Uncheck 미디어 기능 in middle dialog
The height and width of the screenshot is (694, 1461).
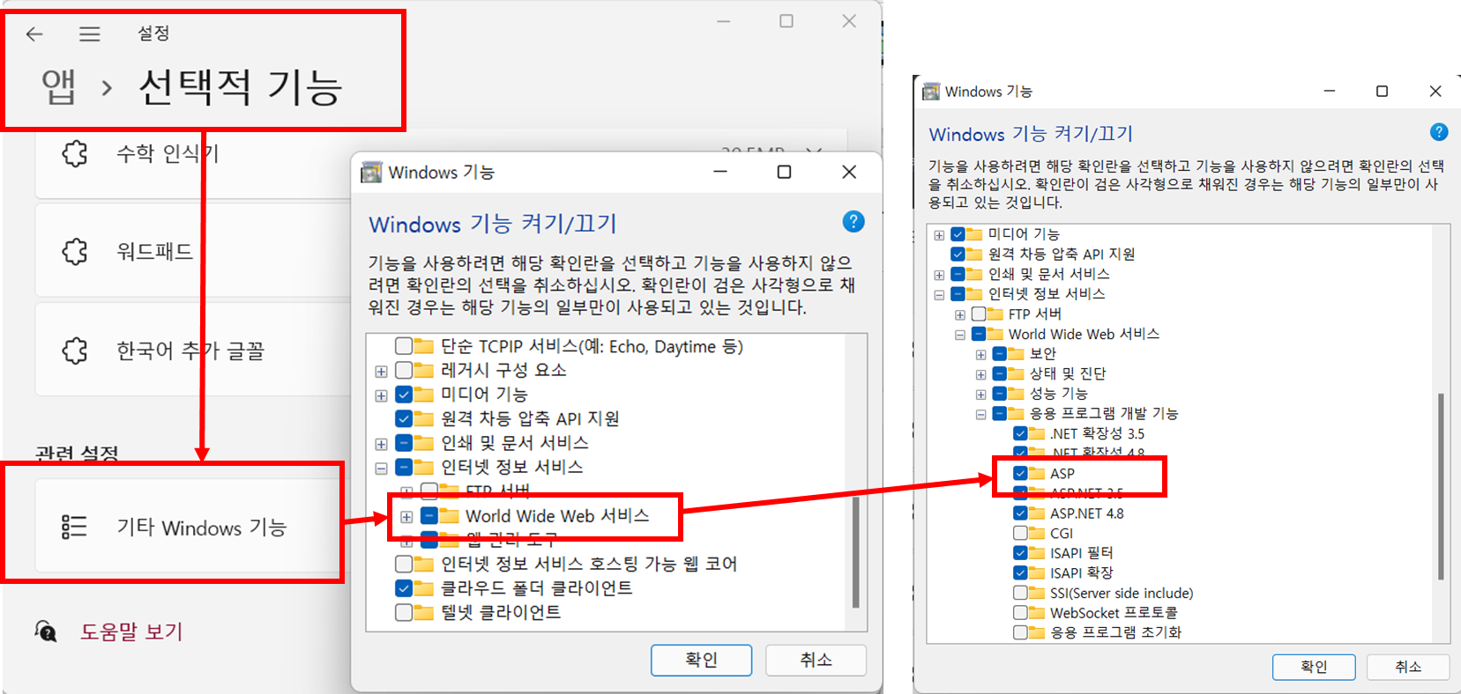pos(404,394)
